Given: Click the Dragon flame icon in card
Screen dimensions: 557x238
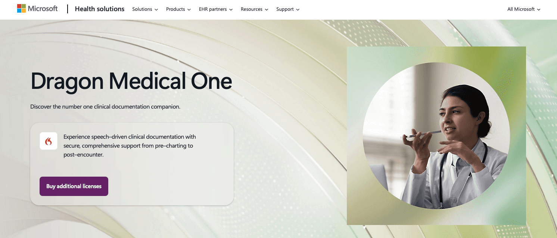Looking at the screenshot, I should (x=49, y=141).
